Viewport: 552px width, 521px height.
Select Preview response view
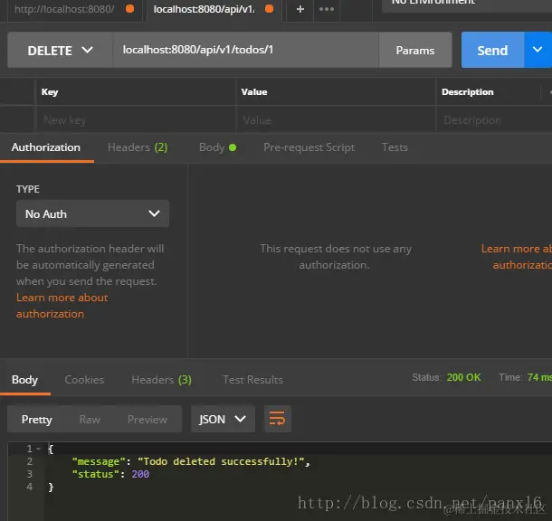(148, 419)
